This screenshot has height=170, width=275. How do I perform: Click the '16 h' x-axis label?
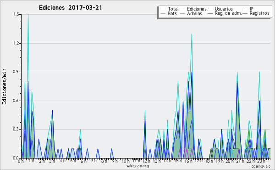(188, 161)
